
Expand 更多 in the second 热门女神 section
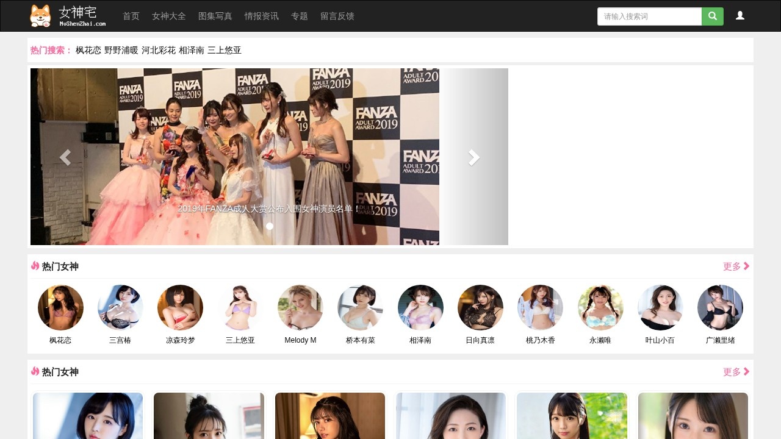[736, 372]
